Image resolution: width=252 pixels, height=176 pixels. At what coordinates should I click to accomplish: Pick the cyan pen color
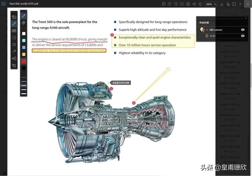(24, 41)
